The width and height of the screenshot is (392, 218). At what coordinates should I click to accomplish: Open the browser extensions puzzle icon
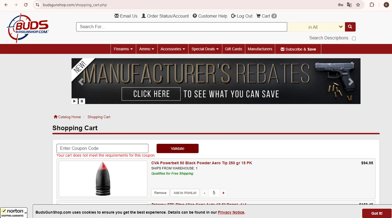pyautogui.click(x=372, y=5)
